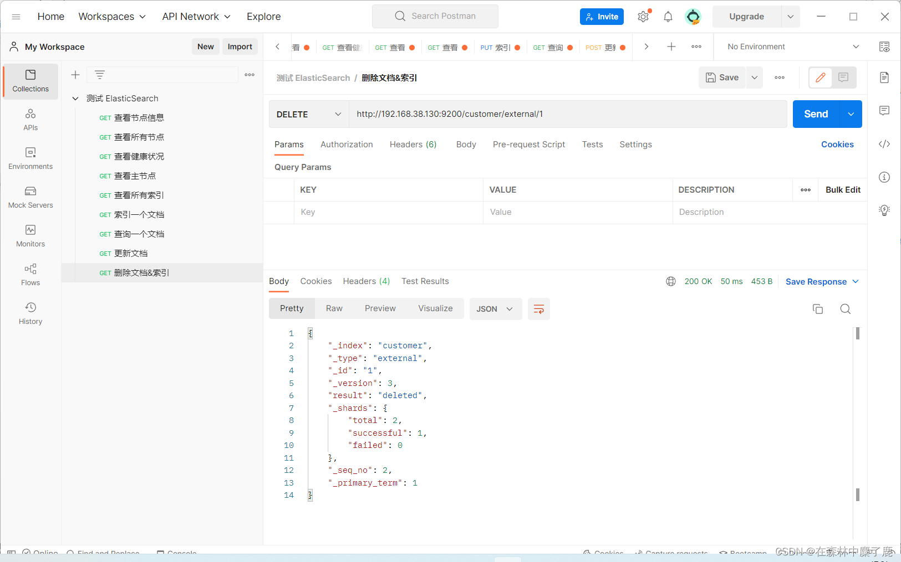Click the query param Key field
Image resolution: width=901 pixels, height=562 pixels.
(x=389, y=212)
